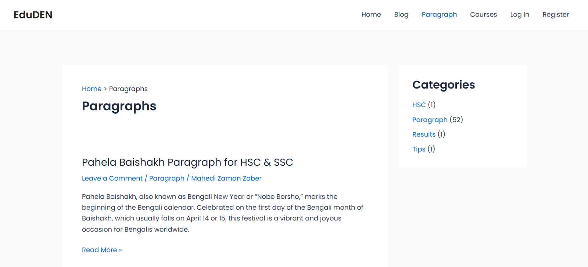Open the Paragraph category in sidebar

pyautogui.click(x=430, y=120)
